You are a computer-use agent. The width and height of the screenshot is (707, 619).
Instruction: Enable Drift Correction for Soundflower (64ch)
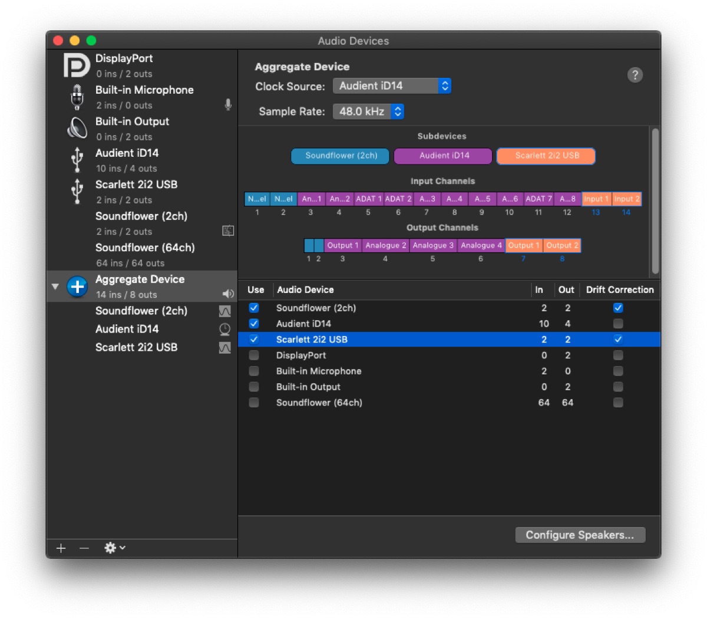point(618,403)
